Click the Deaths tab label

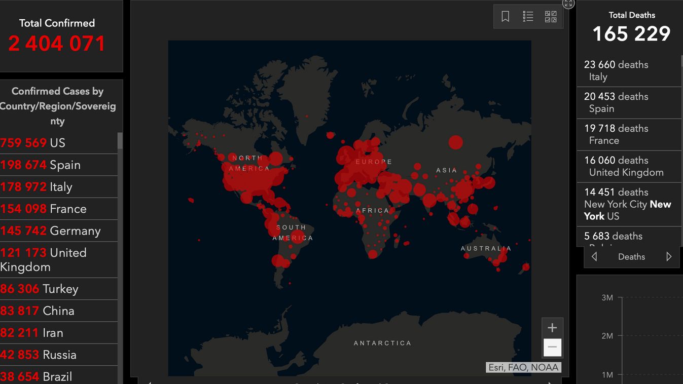tap(631, 257)
